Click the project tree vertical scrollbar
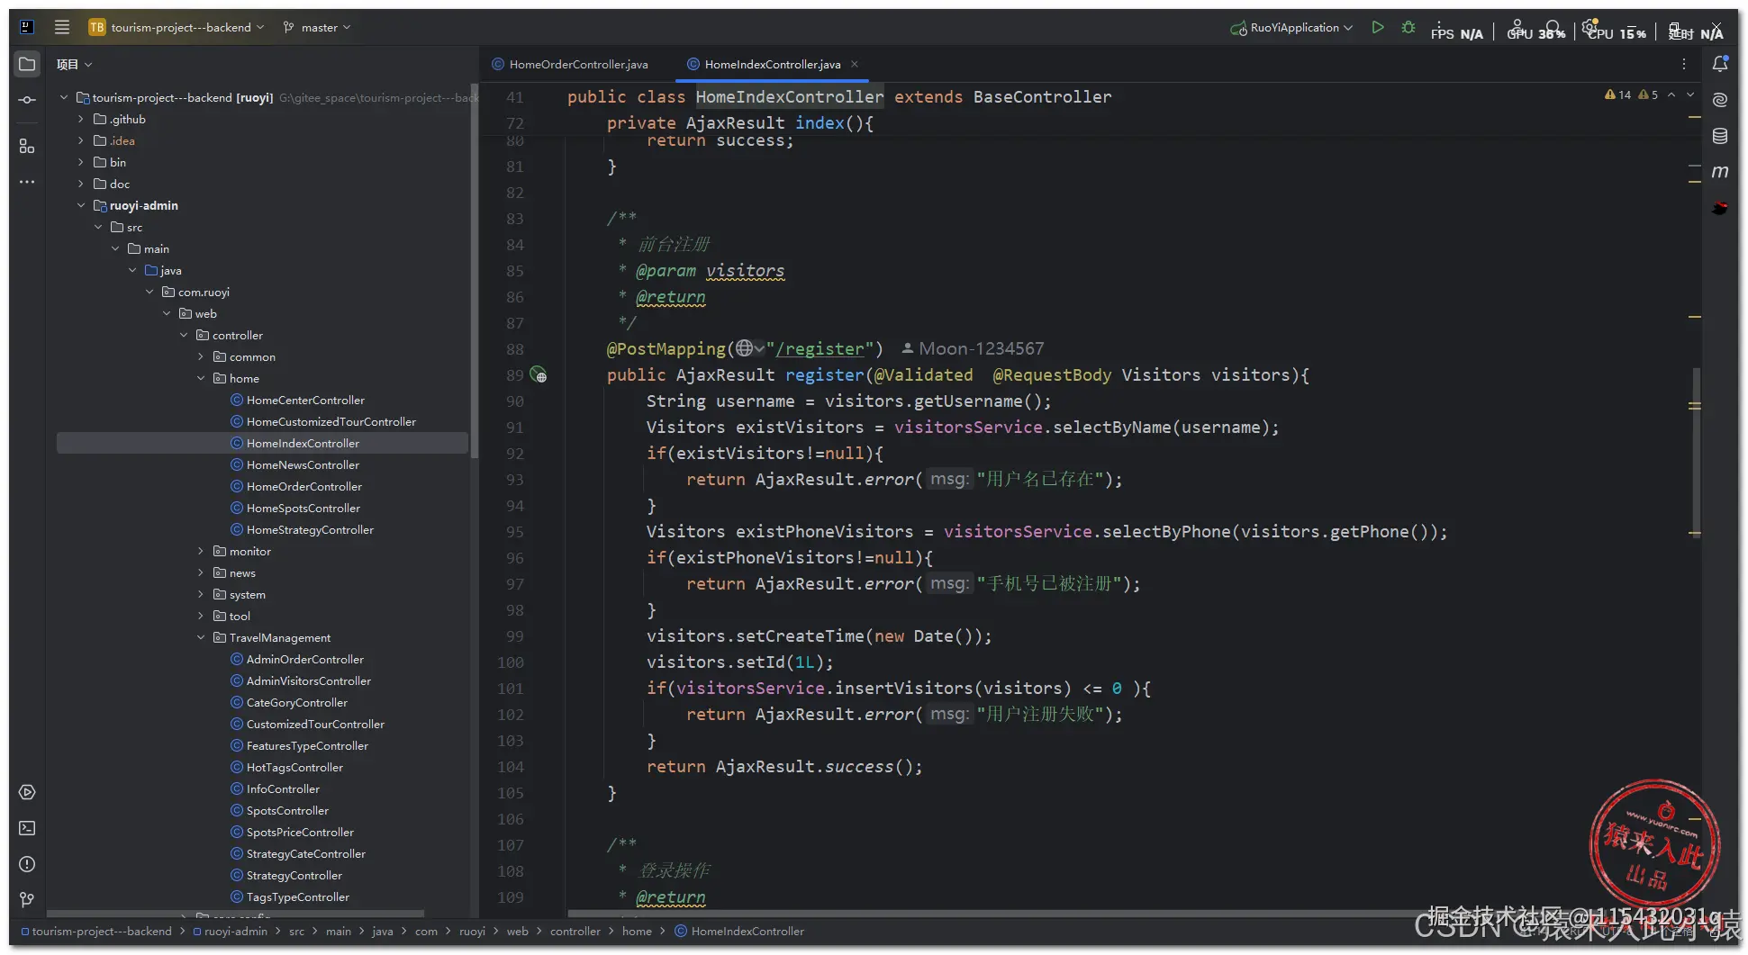 click(x=474, y=270)
